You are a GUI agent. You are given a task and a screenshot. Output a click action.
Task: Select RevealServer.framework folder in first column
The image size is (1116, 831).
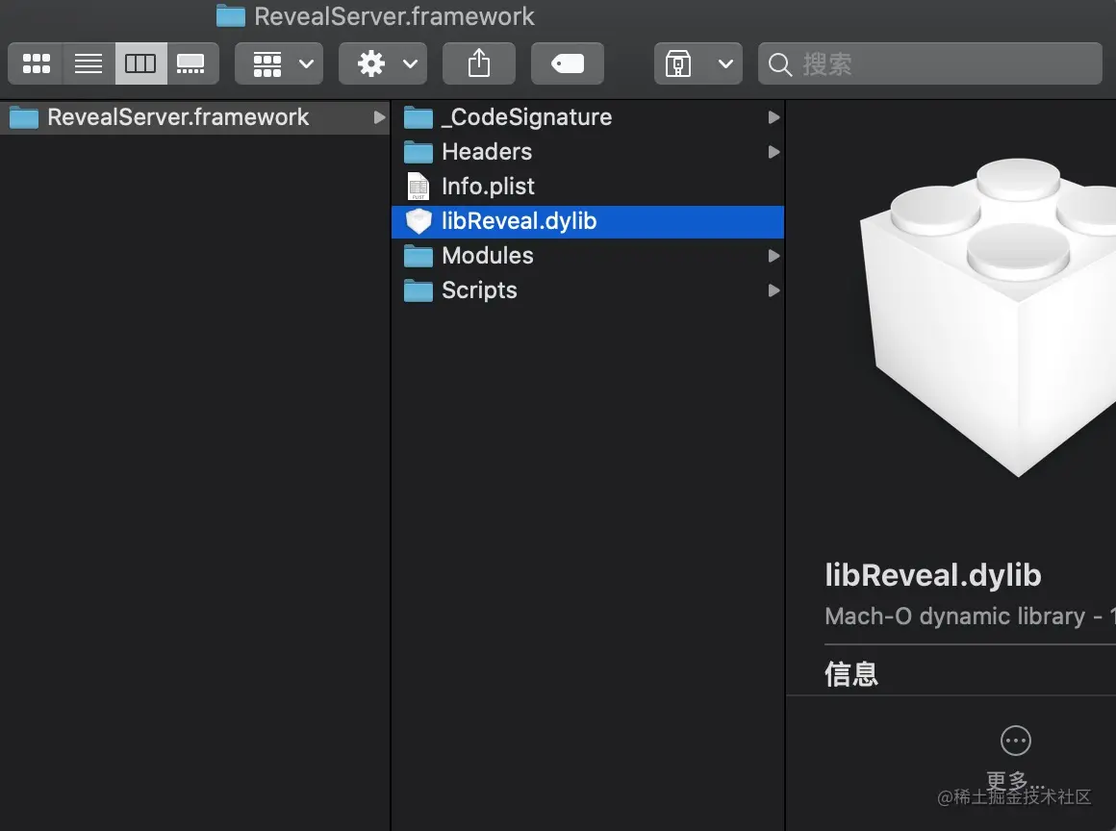[178, 117]
